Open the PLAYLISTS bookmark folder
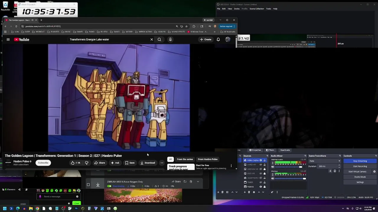The height and width of the screenshot is (212, 378). tap(53, 32)
